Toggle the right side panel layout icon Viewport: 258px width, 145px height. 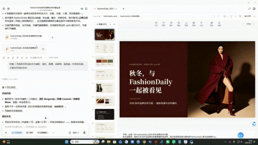click(254, 9)
